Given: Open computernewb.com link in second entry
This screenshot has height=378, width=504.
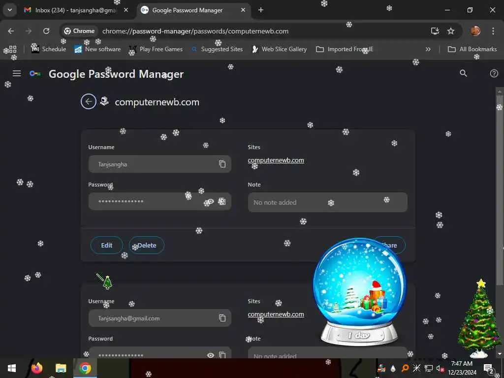Looking at the screenshot, I should point(276,315).
